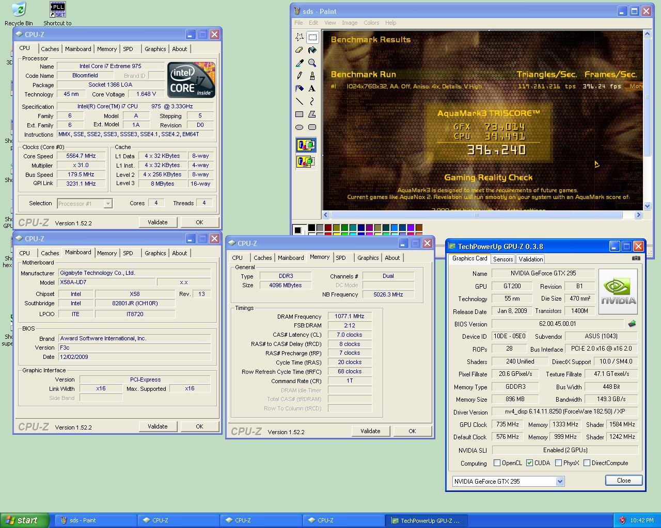Click the taskbar clock showing 10:42 PM
This screenshot has width=661, height=528.
point(642,520)
